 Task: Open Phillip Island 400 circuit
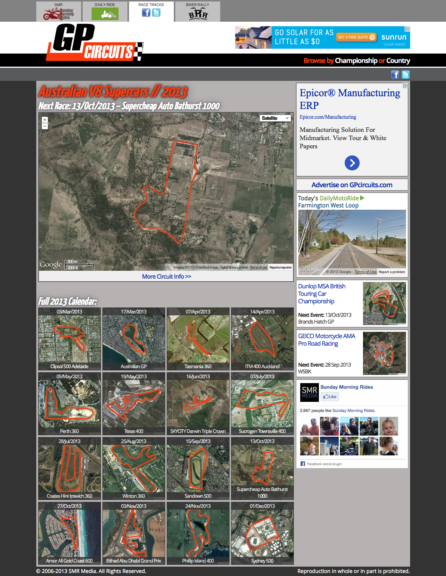198,533
